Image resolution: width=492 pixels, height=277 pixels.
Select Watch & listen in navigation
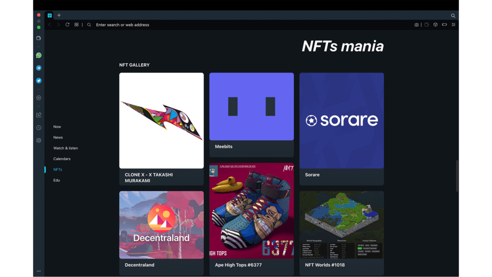tap(65, 148)
